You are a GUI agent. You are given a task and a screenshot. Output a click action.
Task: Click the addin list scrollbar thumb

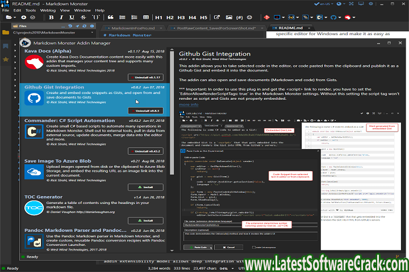[x=172, y=113]
